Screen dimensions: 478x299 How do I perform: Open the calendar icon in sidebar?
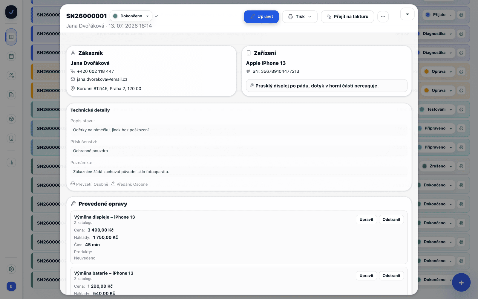[11, 56]
